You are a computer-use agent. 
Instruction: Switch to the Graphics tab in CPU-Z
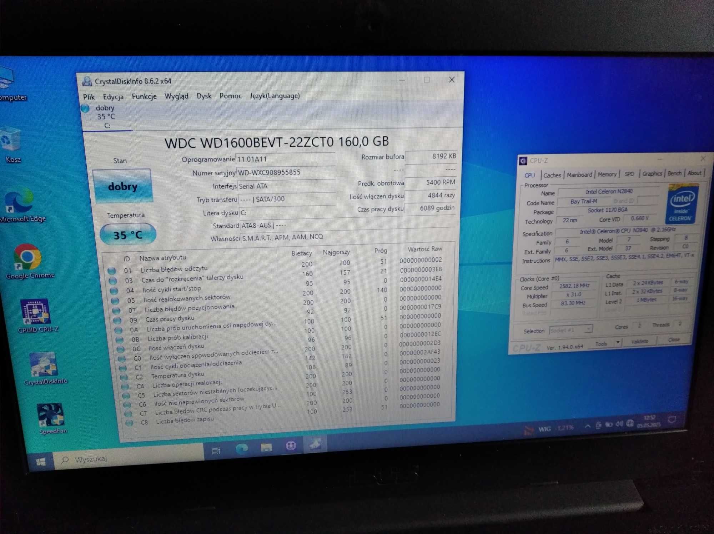pos(652,173)
